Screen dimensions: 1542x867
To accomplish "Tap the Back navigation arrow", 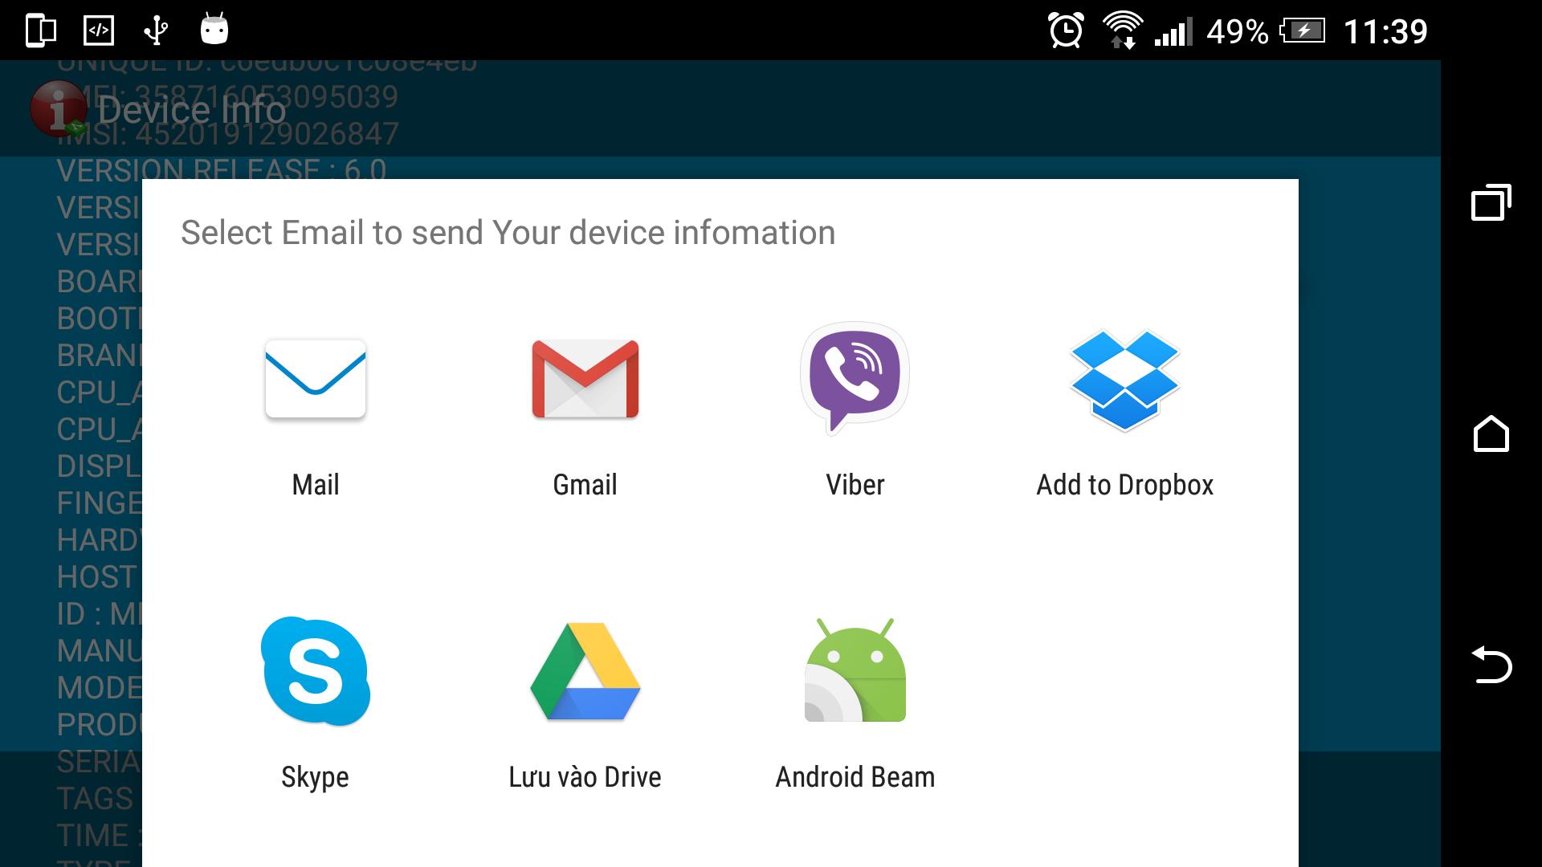I will 1491,665.
